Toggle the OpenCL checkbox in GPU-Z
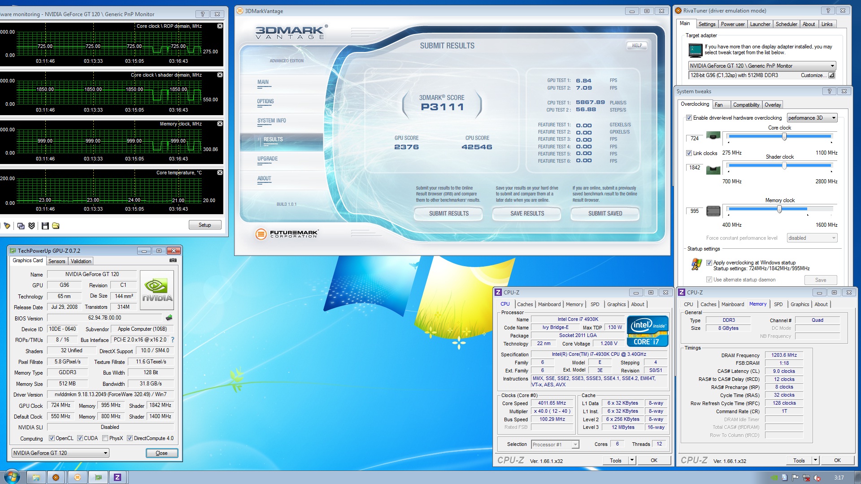Screen dimensions: 861x484 tap(52, 438)
